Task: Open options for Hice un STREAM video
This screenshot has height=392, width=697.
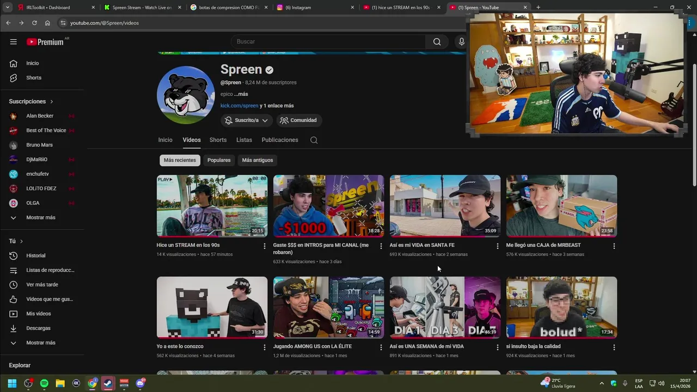Action: [265, 246]
